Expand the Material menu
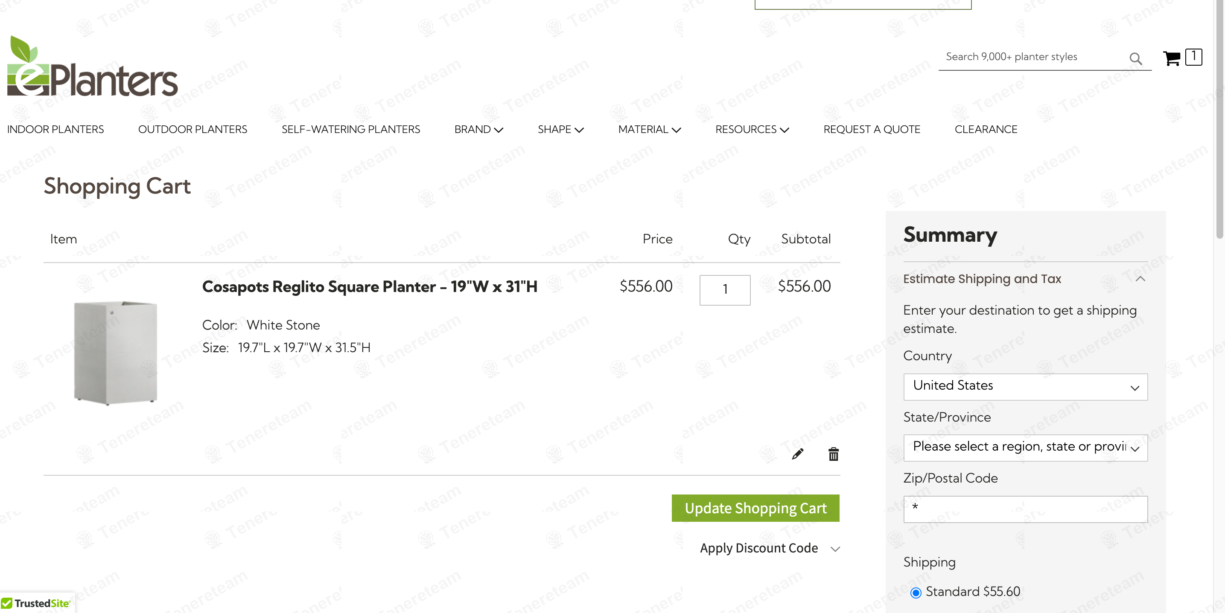Image resolution: width=1225 pixels, height=613 pixels. coord(649,129)
